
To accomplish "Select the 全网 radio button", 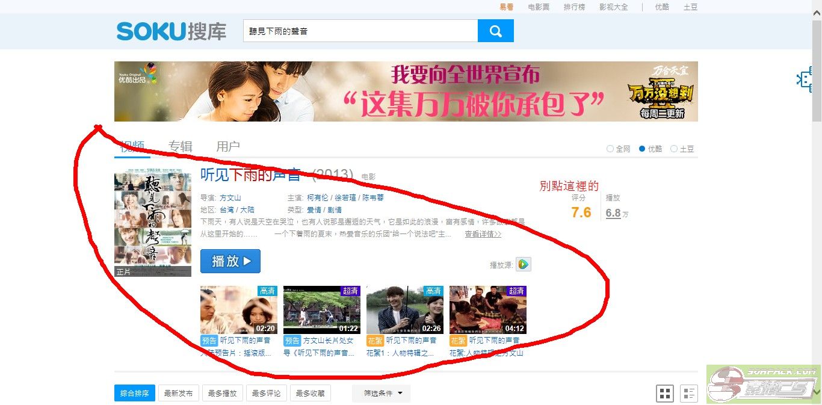I will pos(610,149).
